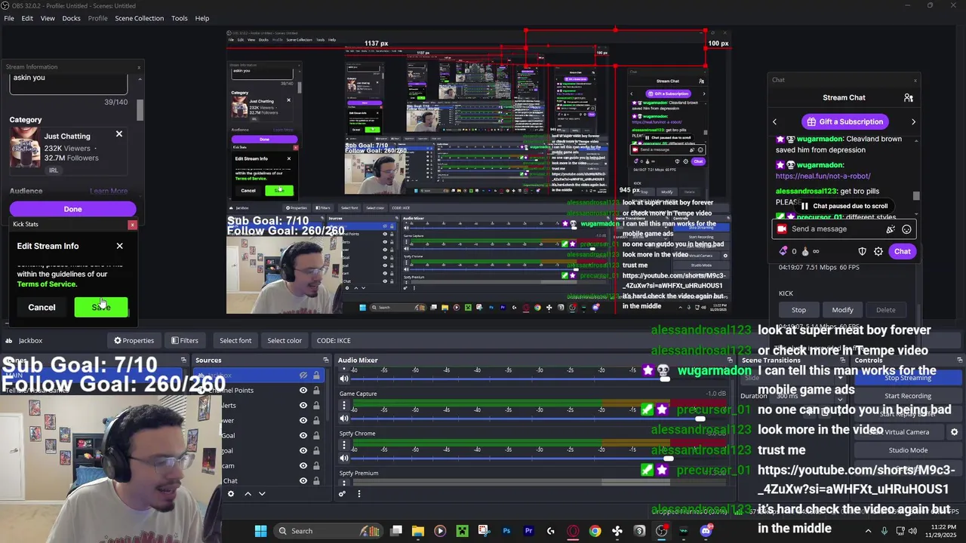Show the hidden Jackbox source

pos(303,376)
